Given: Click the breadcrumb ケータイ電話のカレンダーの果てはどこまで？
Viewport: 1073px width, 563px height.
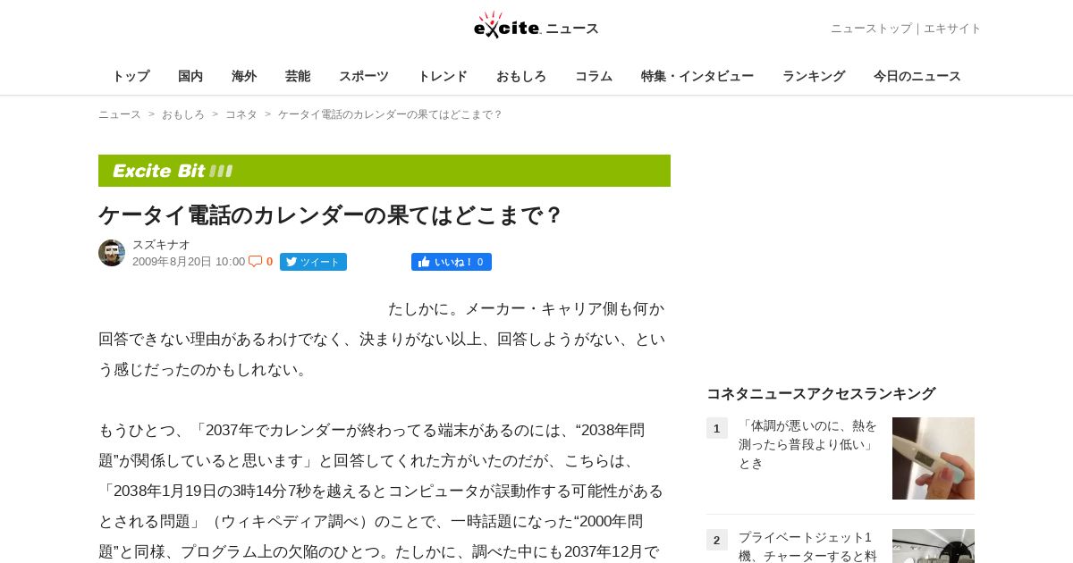Looking at the screenshot, I should tap(391, 114).
